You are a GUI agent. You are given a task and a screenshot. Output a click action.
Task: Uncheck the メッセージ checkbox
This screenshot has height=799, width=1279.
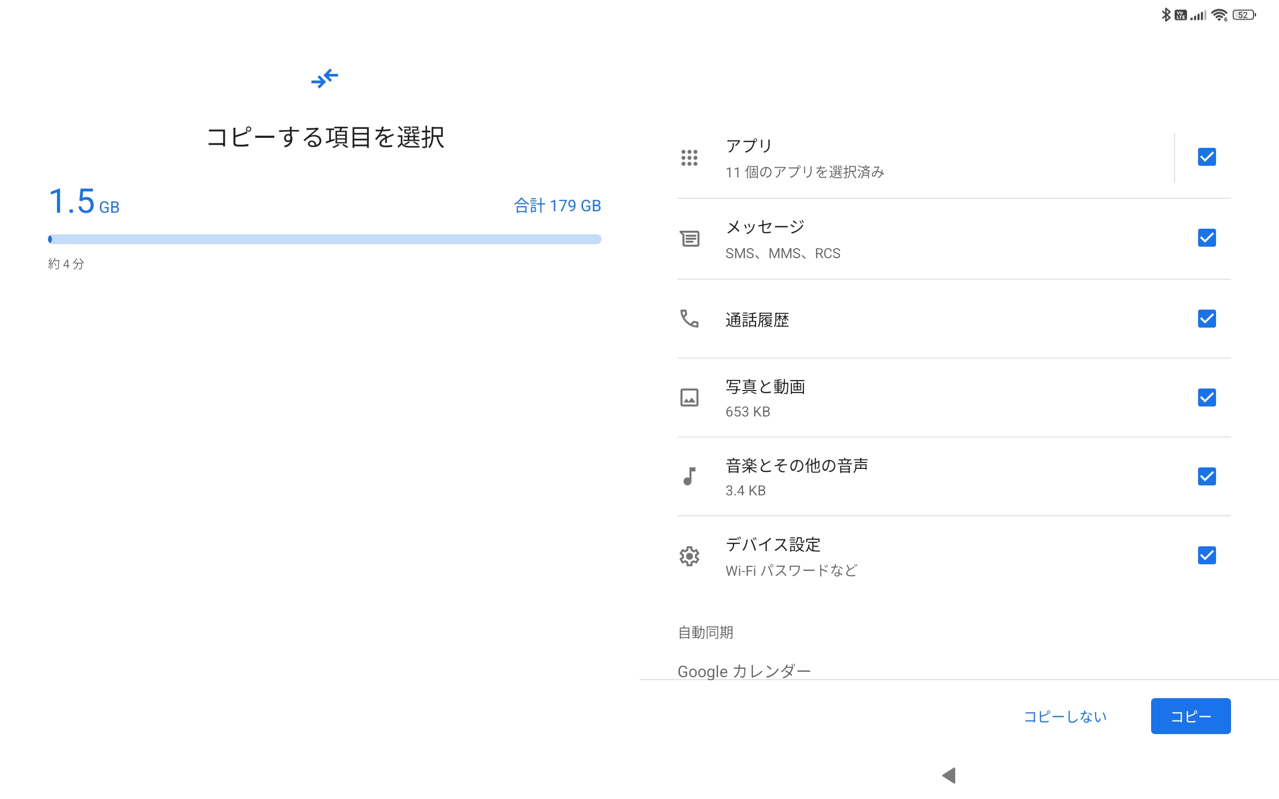1207,238
